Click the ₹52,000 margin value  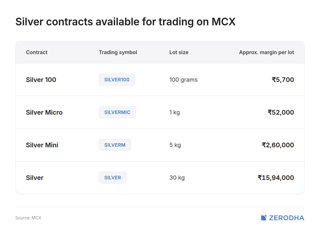(281, 112)
